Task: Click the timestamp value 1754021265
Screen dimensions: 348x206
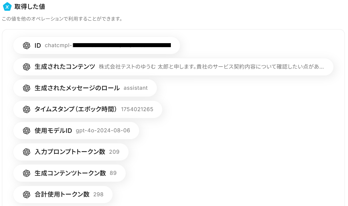Action: tap(137, 109)
